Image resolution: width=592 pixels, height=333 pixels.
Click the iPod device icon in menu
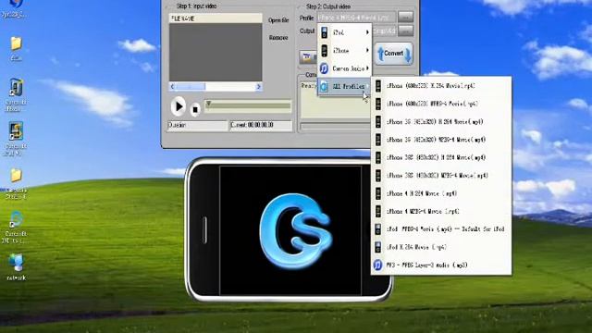(x=325, y=32)
